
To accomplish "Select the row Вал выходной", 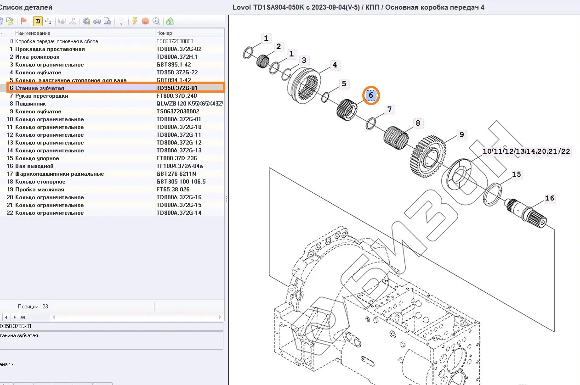I will (x=34, y=166).
